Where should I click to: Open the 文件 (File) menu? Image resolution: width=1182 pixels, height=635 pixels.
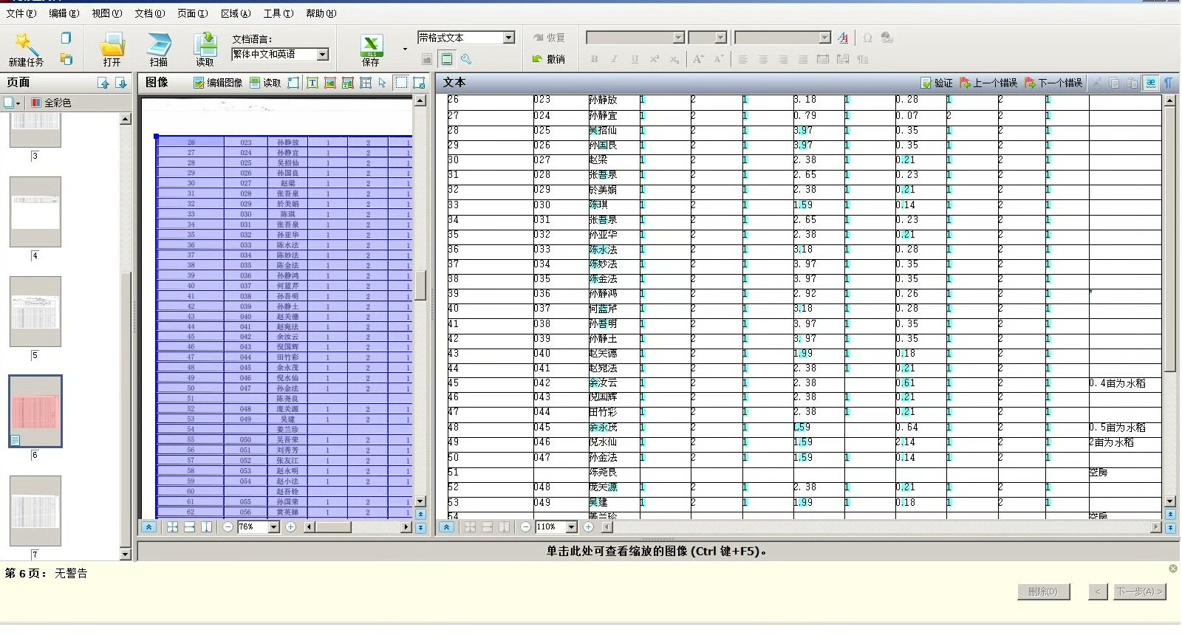pos(21,13)
